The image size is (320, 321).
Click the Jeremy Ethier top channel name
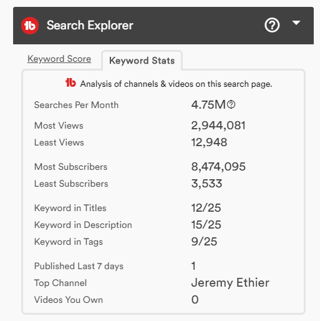click(x=230, y=283)
